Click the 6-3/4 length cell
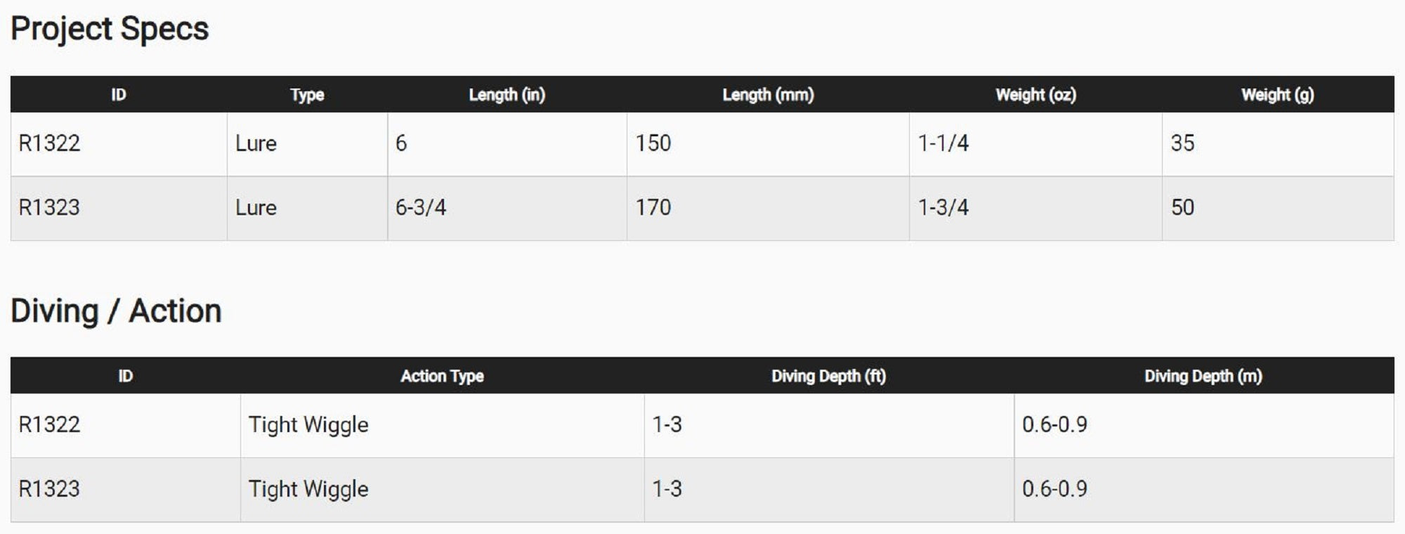 pyautogui.click(x=420, y=207)
